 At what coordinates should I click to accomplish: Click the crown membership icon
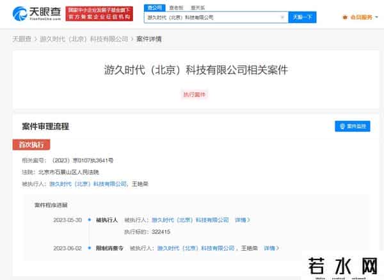click(x=345, y=17)
